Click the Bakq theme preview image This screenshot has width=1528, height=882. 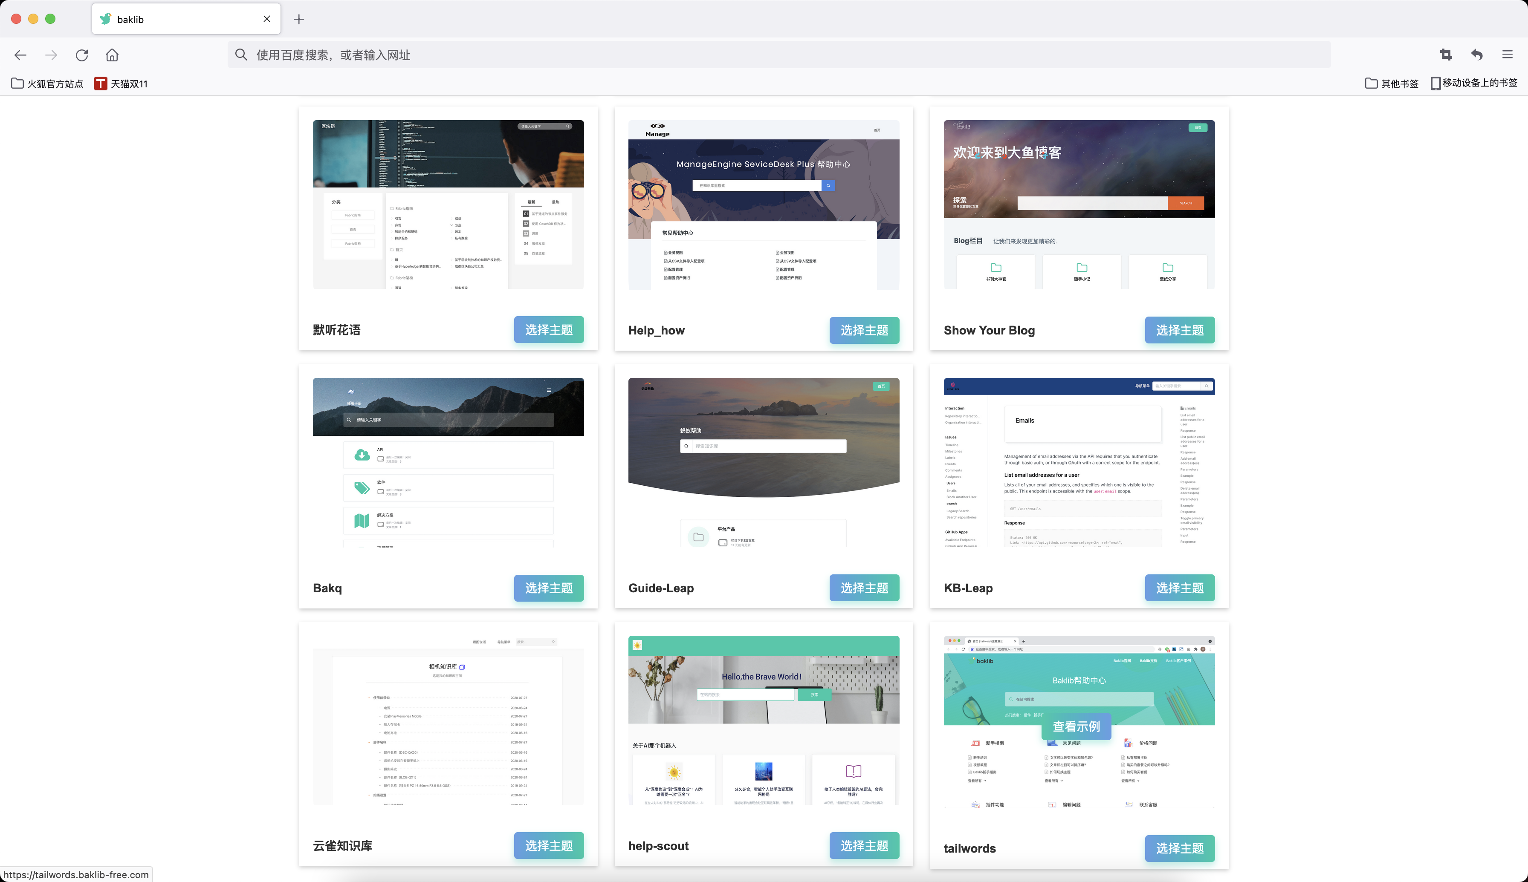coord(448,462)
